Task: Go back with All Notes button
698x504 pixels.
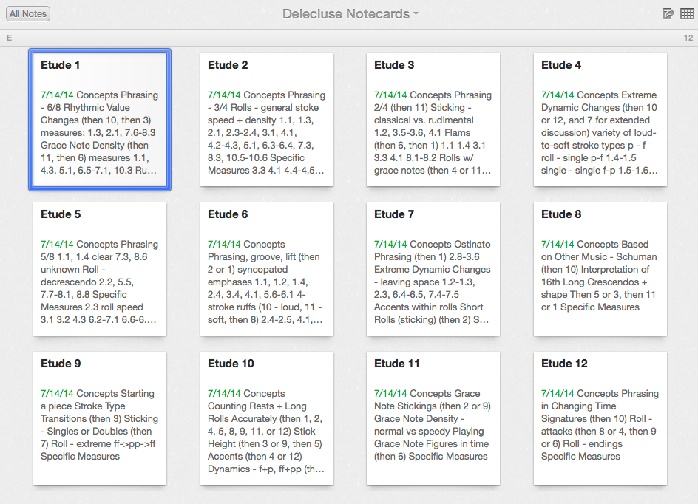Action: point(28,14)
